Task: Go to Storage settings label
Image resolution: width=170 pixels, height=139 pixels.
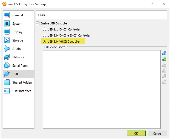Action: pyautogui.click(x=18, y=40)
